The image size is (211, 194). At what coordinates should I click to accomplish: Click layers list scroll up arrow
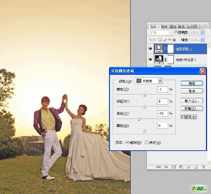point(209,46)
